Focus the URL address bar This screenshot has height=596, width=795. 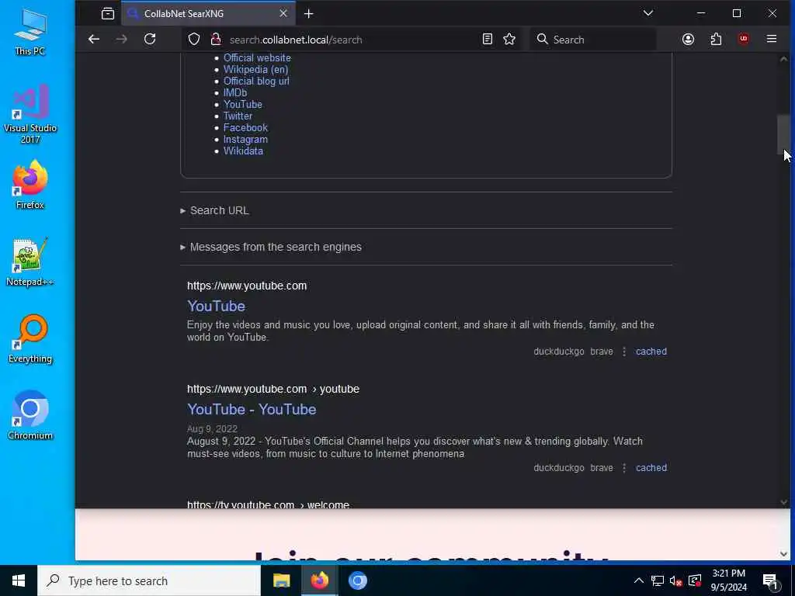[350, 40]
